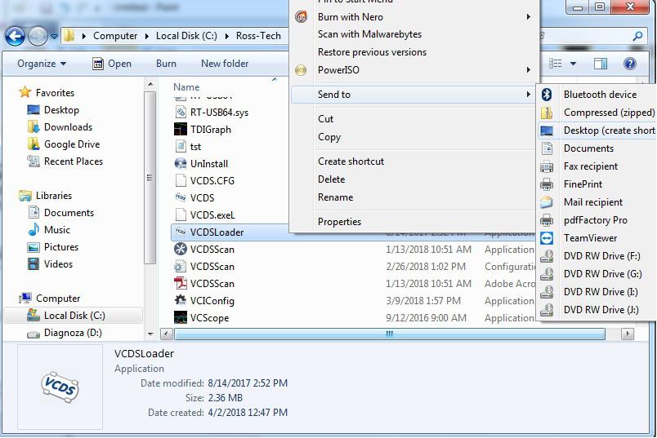Send to Compressed (zipped) folder

[597, 113]
